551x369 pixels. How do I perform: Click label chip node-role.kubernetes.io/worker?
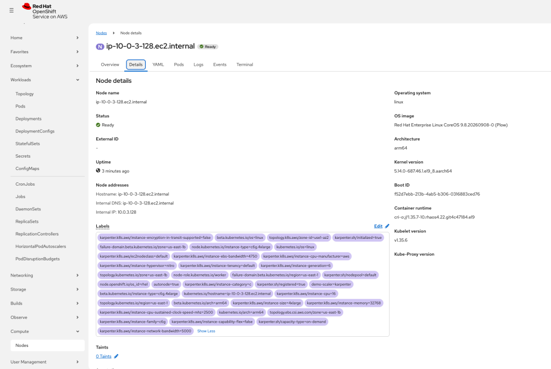coord(200,275)
